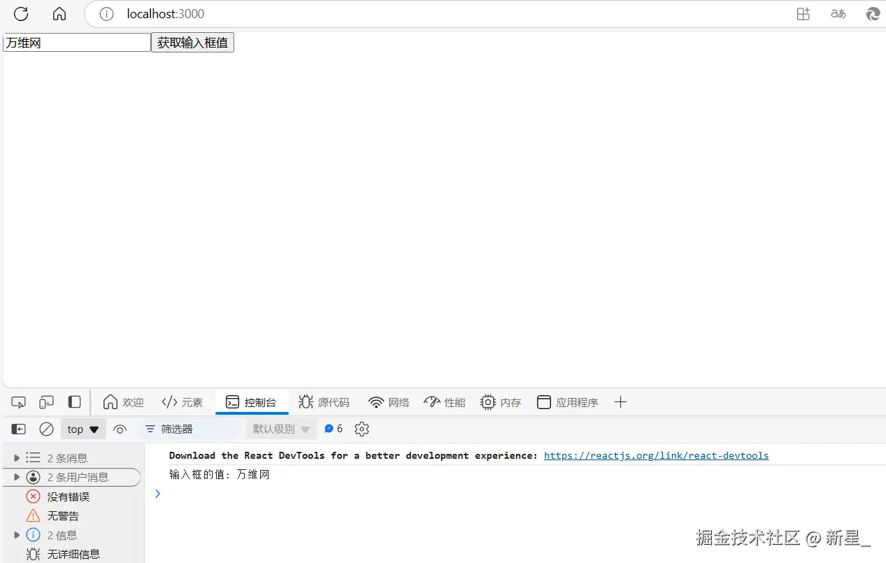Clear the console
This screenshot has width=886, height=563.
[46, 429]
